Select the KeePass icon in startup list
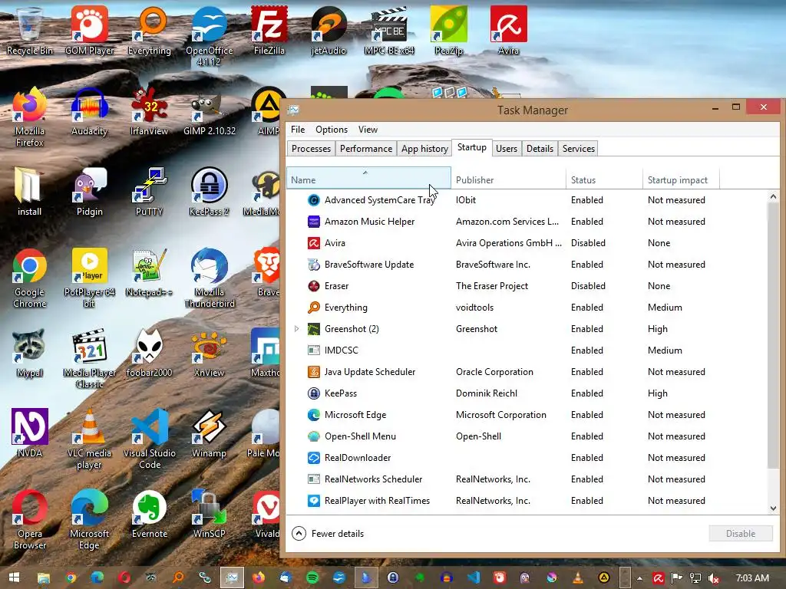This screenshot has width=786, height=589. (314, 393)
